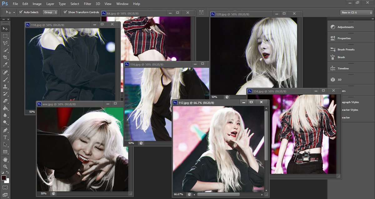This screenshot has height=199, width=375.
Task: Click the Ps application logo
Action: [5, 4]
